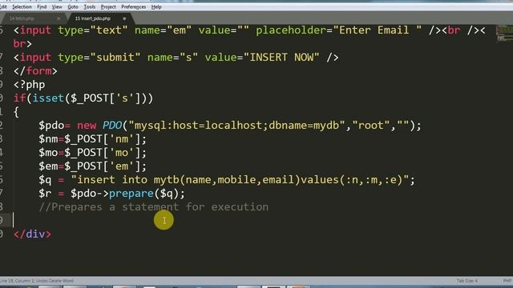Click type="submit" in the input tag
This screenshot has width=513, height=288.
click(99, 58)
